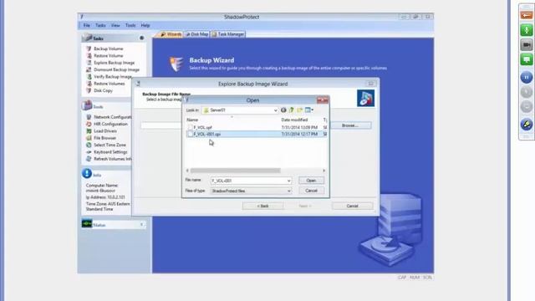Open the View menu icon in Open dialog
Viewport: 535px width, 301px height.
309,110
